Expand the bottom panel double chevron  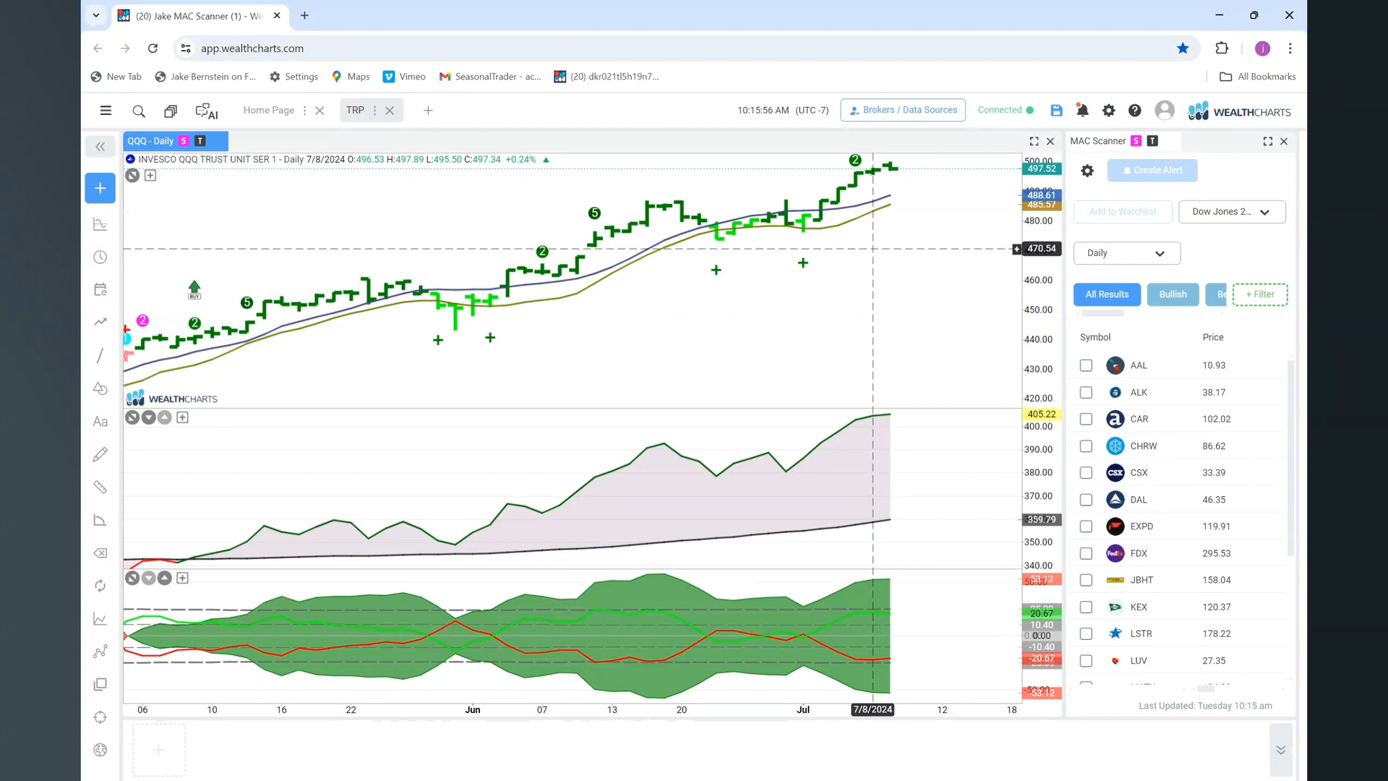pyautogui.click(x=1280, y=750)
